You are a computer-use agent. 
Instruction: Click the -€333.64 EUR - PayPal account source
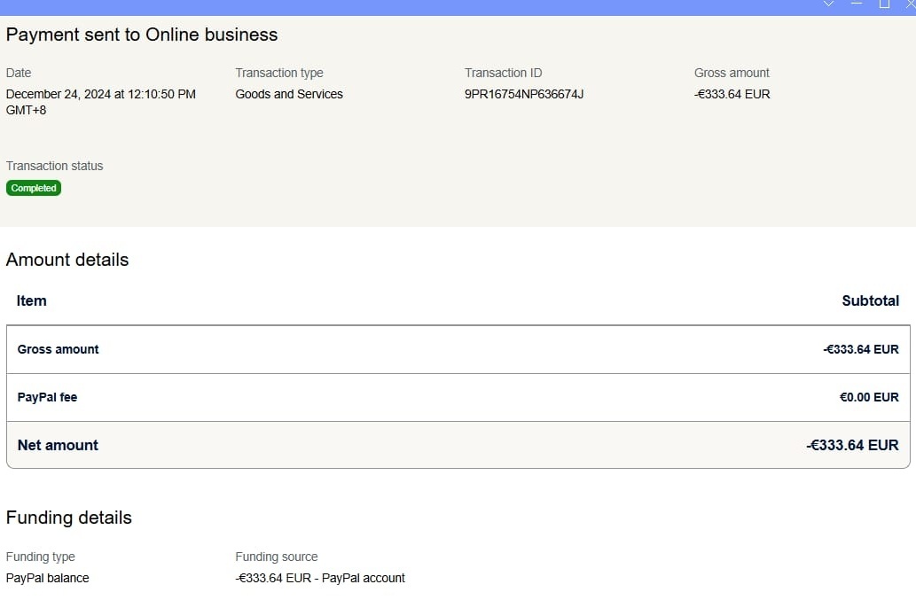click(x=320, y=578)
